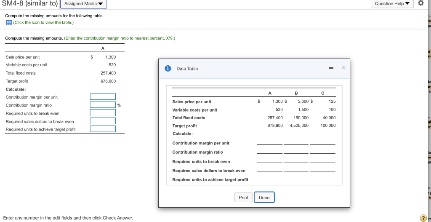431x222 pixels.
Task: Expand the Assigned Media dropdown
Action: (83, 3)
